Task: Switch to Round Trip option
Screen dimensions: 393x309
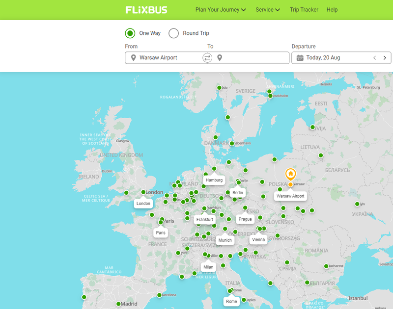Action: (x=173, y=33)
